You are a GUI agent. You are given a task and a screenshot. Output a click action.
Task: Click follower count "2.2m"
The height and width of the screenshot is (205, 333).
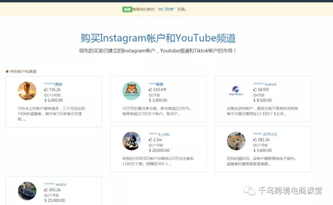pos(157,140)
